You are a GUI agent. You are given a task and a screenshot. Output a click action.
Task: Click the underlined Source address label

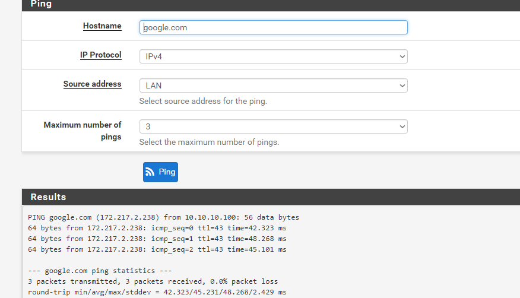pos(92,84)
